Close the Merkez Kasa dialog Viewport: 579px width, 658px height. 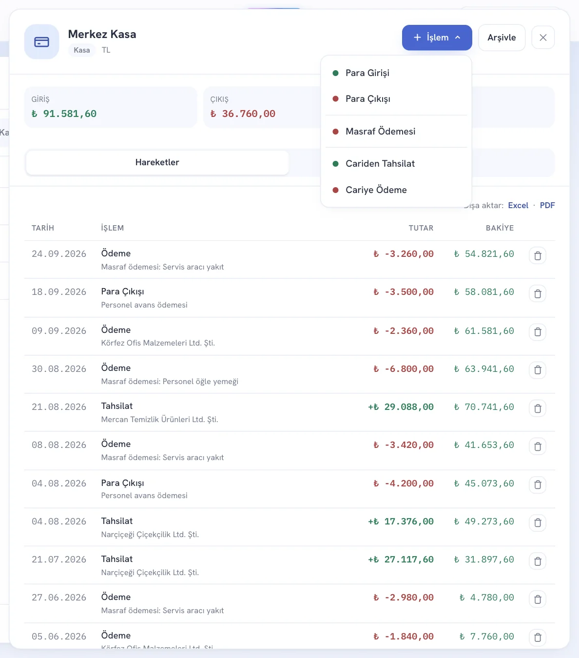tap(543, 38)
